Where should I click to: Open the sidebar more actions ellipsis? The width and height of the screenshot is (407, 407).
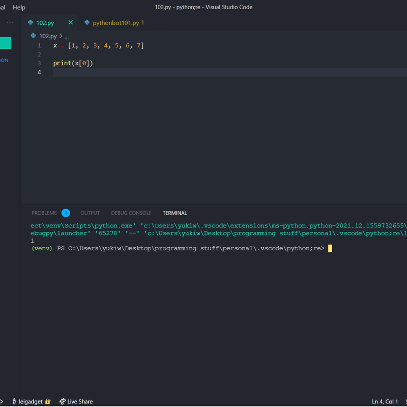10,22
